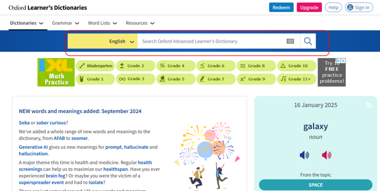Click the NEW words and meanings heading
This screenshot has width=380, height=191.
[80, 112]
